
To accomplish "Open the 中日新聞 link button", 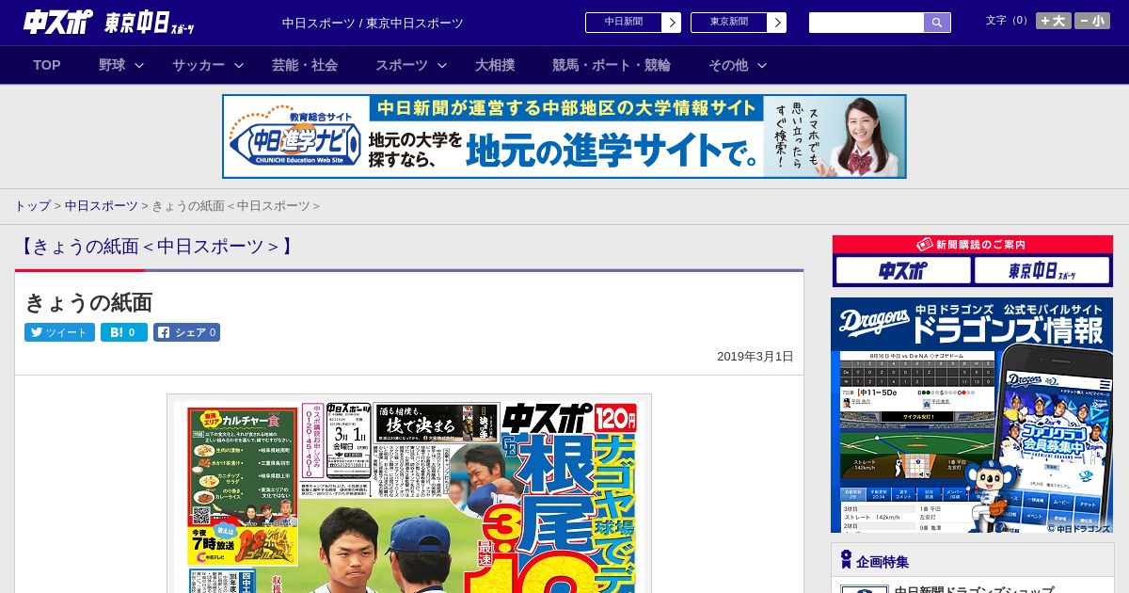I will 624,23.
